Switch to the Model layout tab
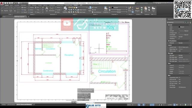The image size is (192, 108). tap(4, 105)
